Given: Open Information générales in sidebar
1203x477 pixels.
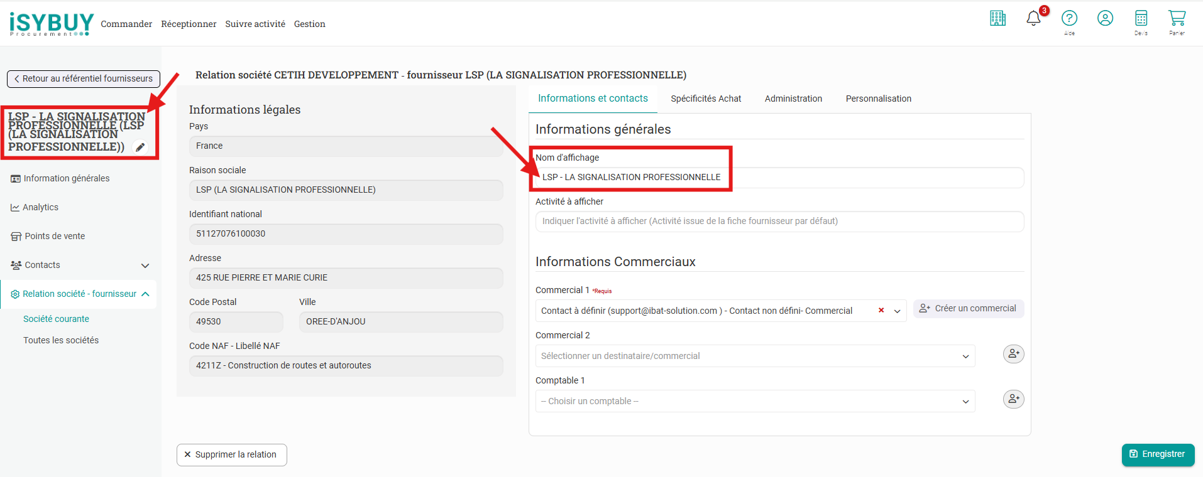Looking at the screenshot, I should (60, 178).
